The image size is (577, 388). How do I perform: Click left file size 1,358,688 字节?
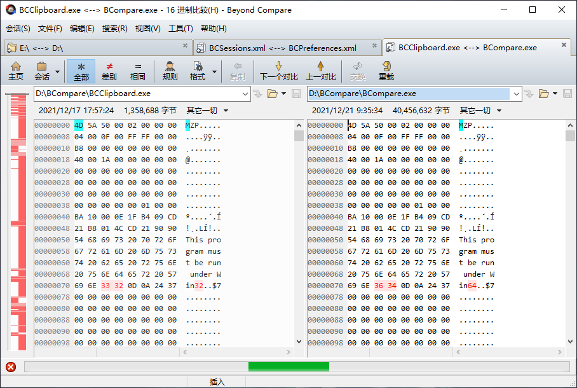tap(150, 111)
